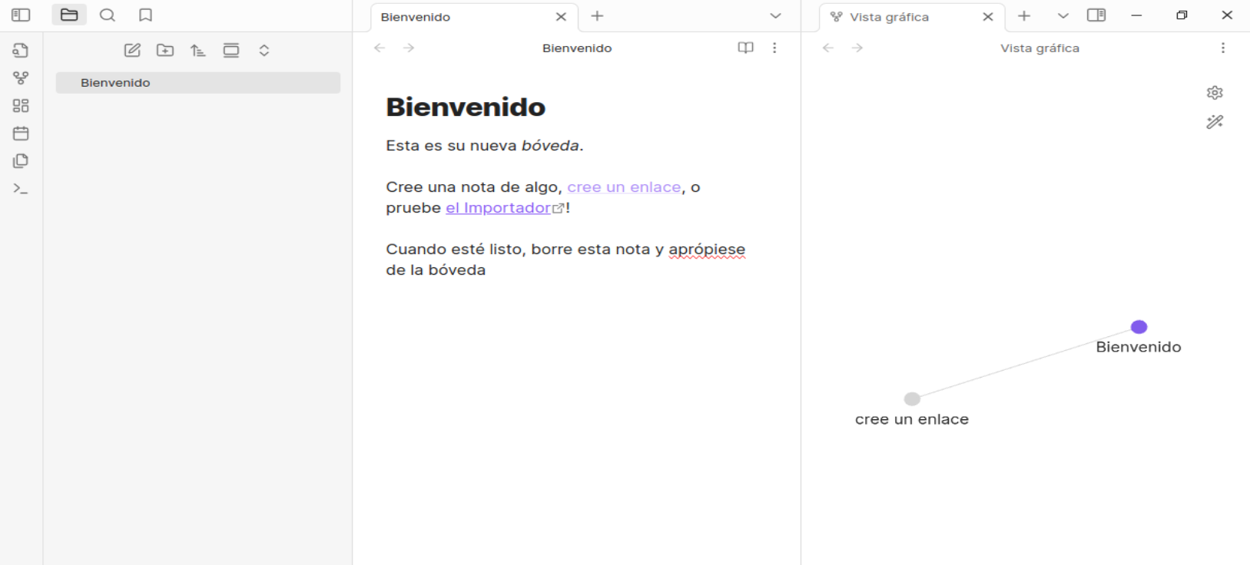Expand the tab list dropdown in the middle pane
Image resolution: width=1250 pixels, height=565 pixels.
click(775, 16)
